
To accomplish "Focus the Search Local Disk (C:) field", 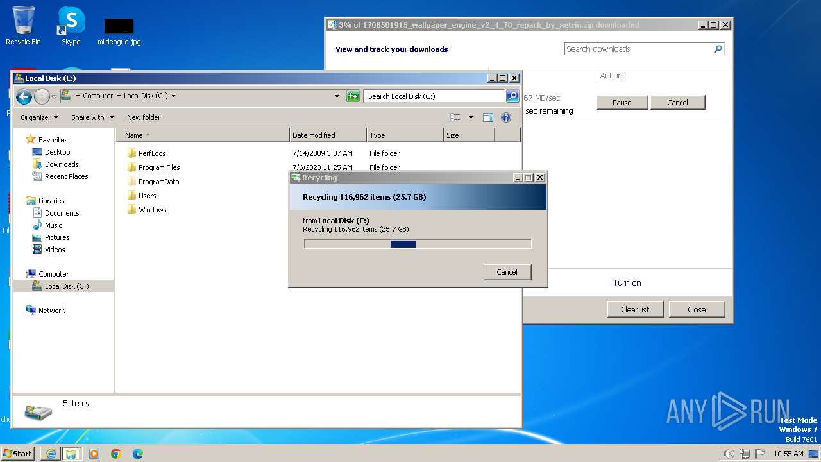I will pyautogui.click(x=434, y=96).
